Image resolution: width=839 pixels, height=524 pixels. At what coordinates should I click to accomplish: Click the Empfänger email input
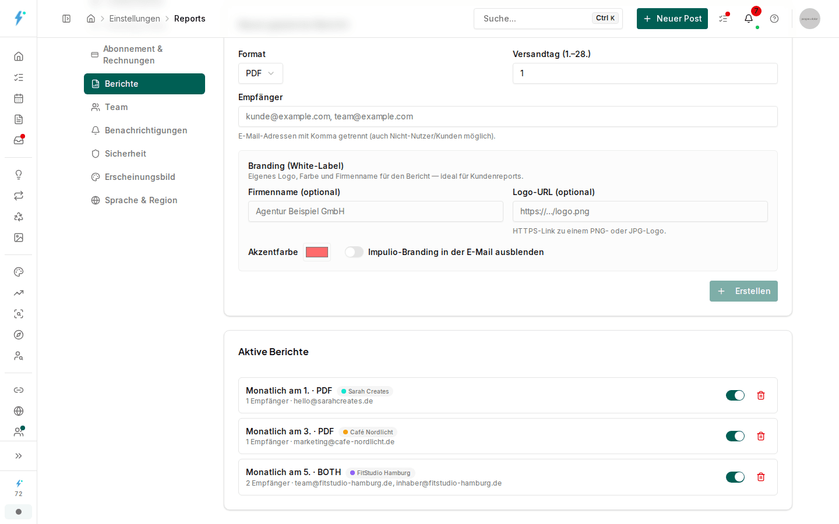coord(508,116)
